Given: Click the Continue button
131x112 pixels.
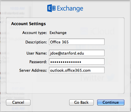Looking at the screenshot, I should click(111, 102).
